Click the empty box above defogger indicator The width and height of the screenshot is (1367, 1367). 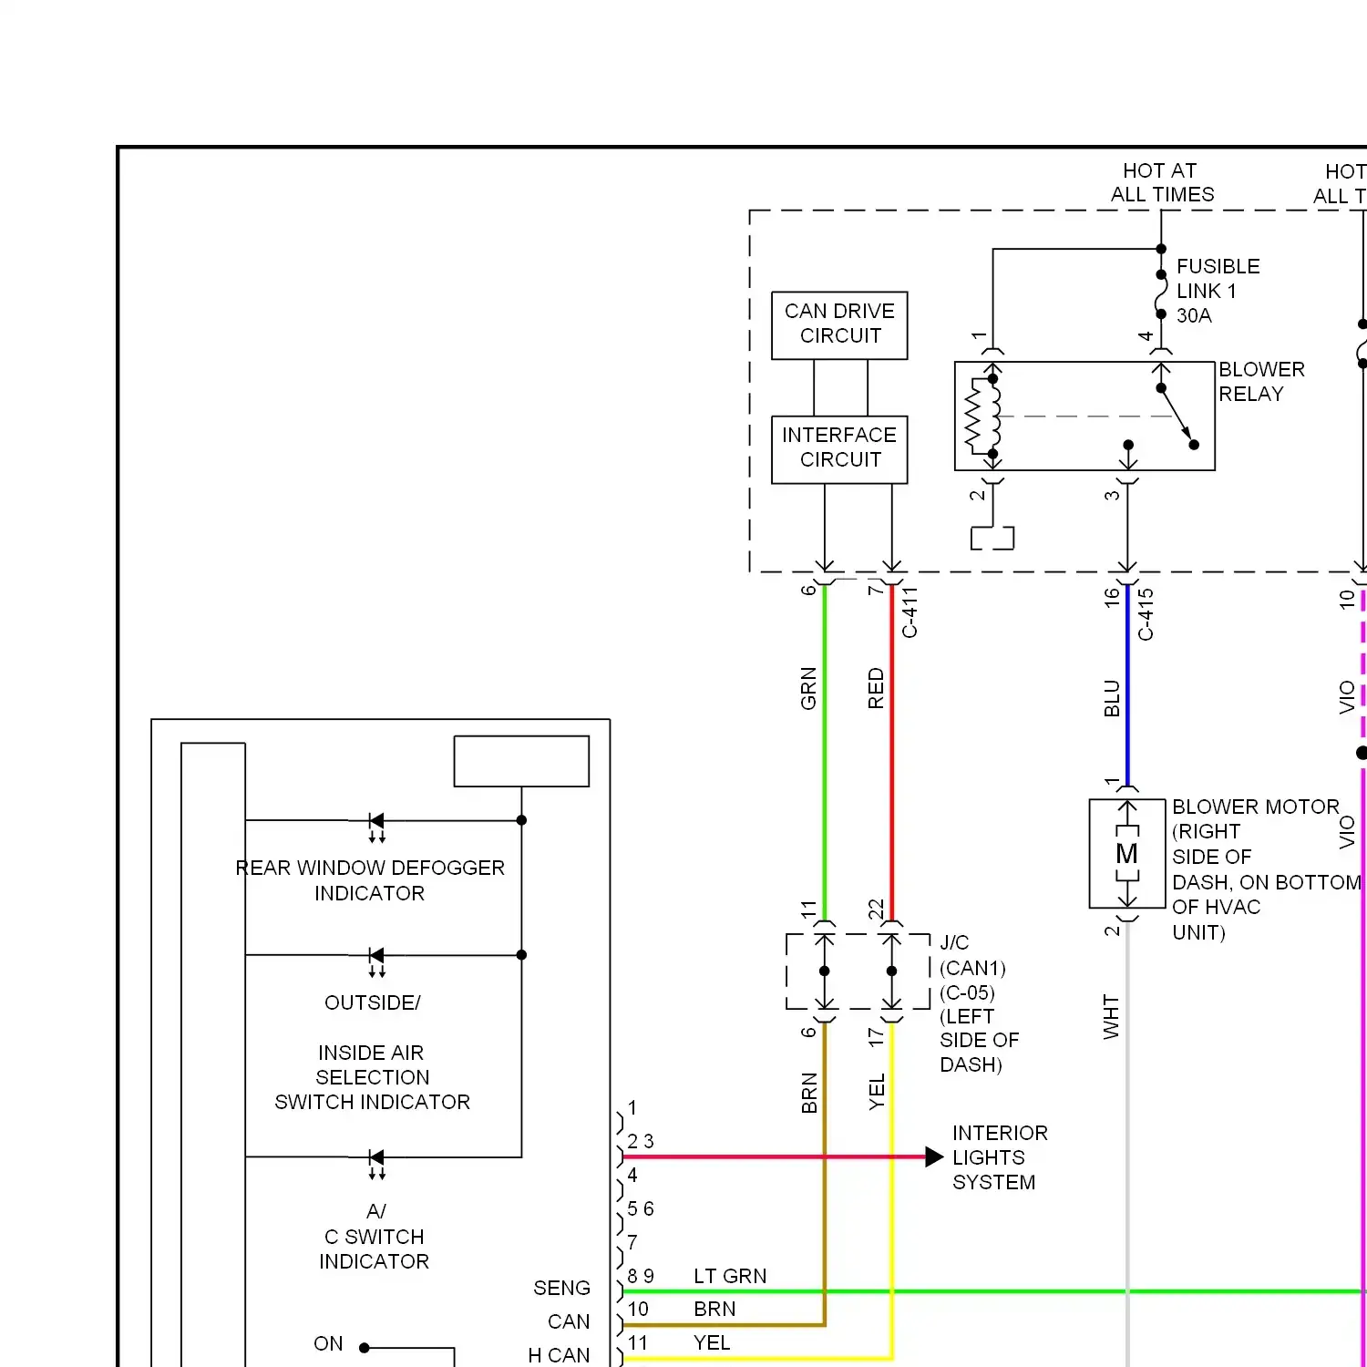click(x=521, y=761)
